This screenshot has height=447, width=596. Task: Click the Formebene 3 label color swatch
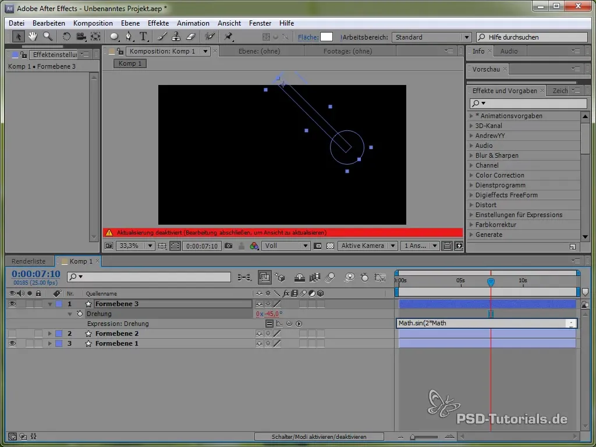59,304
